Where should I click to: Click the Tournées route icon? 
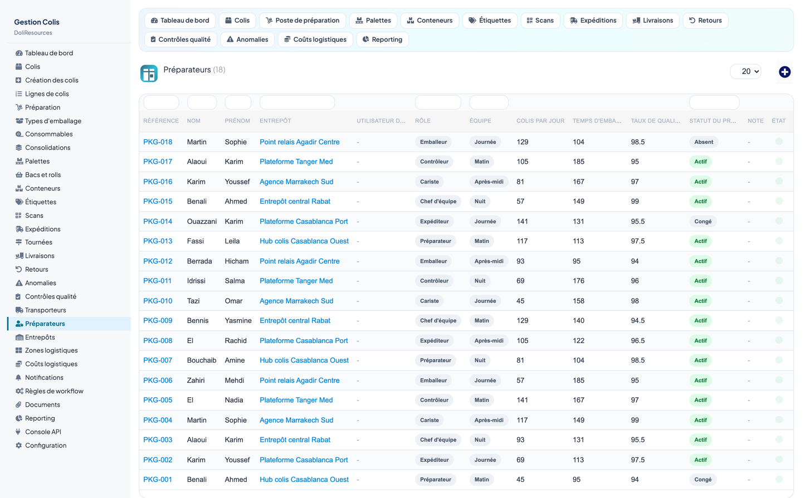pos(19,242)
